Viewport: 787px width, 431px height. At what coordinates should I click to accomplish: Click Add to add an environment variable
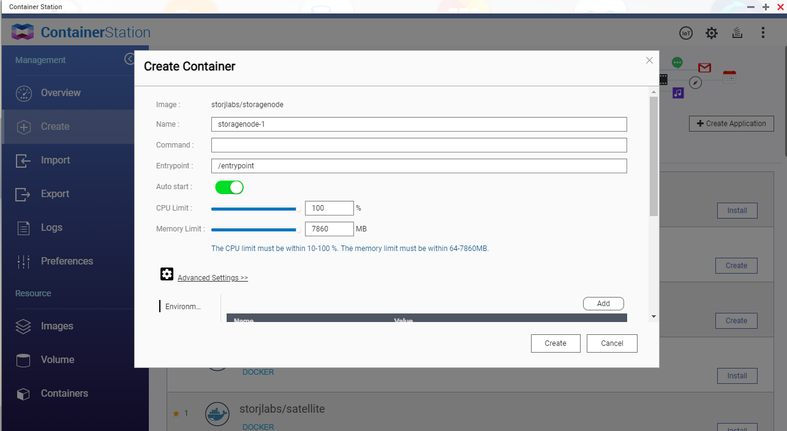(x=603, y=304)
